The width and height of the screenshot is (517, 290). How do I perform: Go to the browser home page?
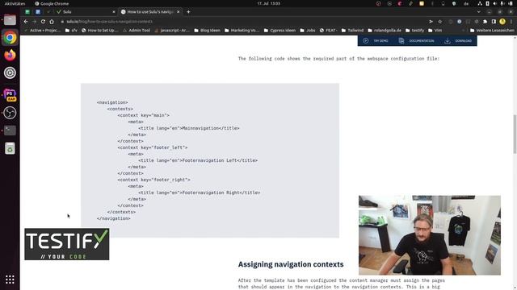[52, 22]
